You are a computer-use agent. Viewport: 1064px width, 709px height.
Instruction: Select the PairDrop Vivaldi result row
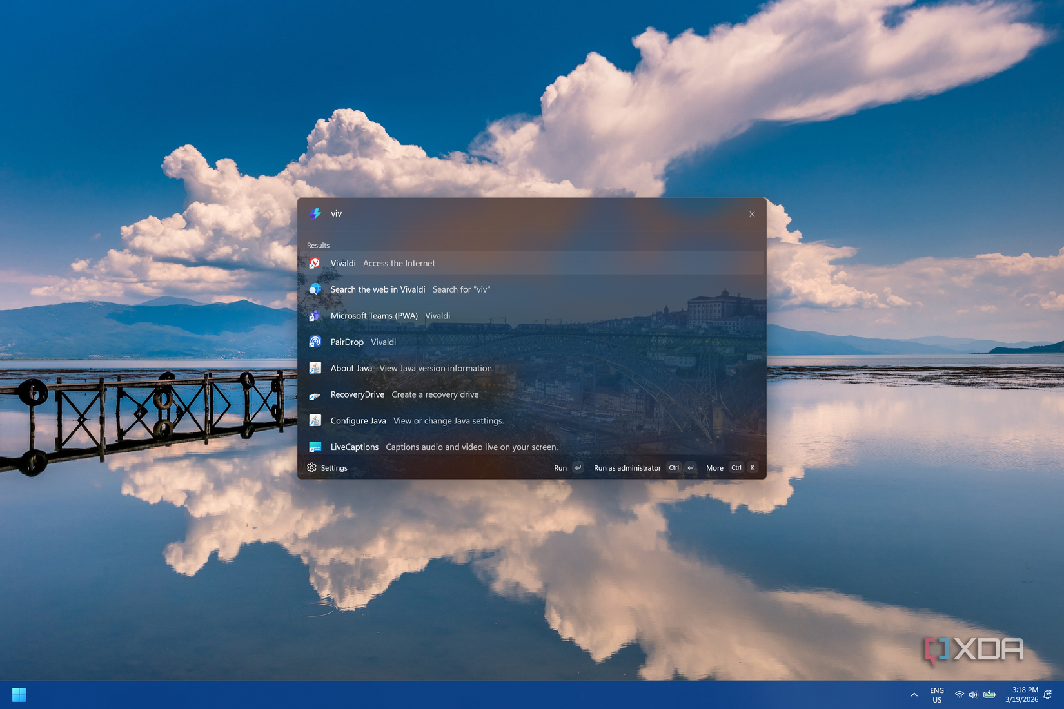(x=532, y=342)
